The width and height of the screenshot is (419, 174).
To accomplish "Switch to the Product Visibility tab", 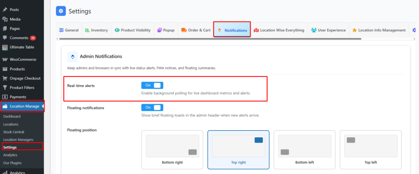I will [133, 30].
